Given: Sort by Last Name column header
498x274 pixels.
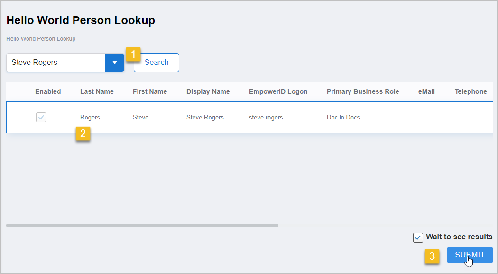Looking at the screenshot, I should coord(97,91).
